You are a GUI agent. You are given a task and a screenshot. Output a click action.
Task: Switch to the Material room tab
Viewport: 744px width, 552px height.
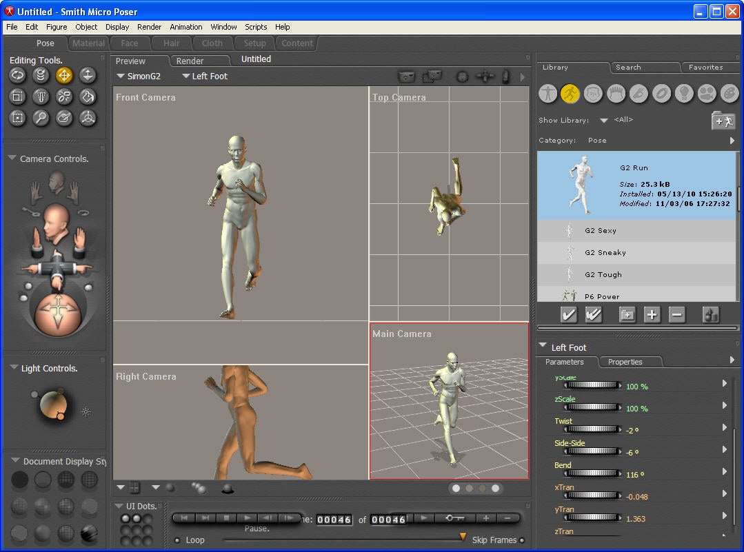click(x=89, y=43)
